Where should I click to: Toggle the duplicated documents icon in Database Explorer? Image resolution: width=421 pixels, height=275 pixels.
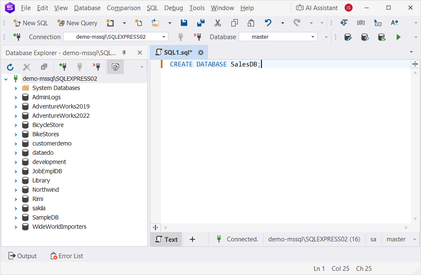(x=115, y=66)
